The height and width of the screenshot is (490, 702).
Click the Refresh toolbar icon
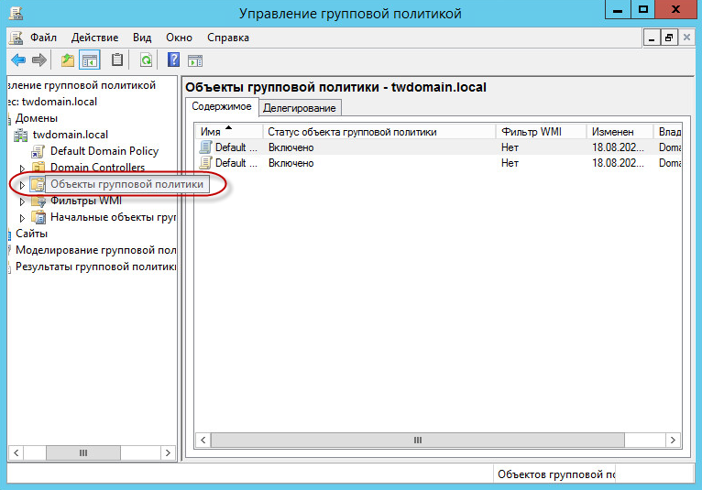(146, 60)
